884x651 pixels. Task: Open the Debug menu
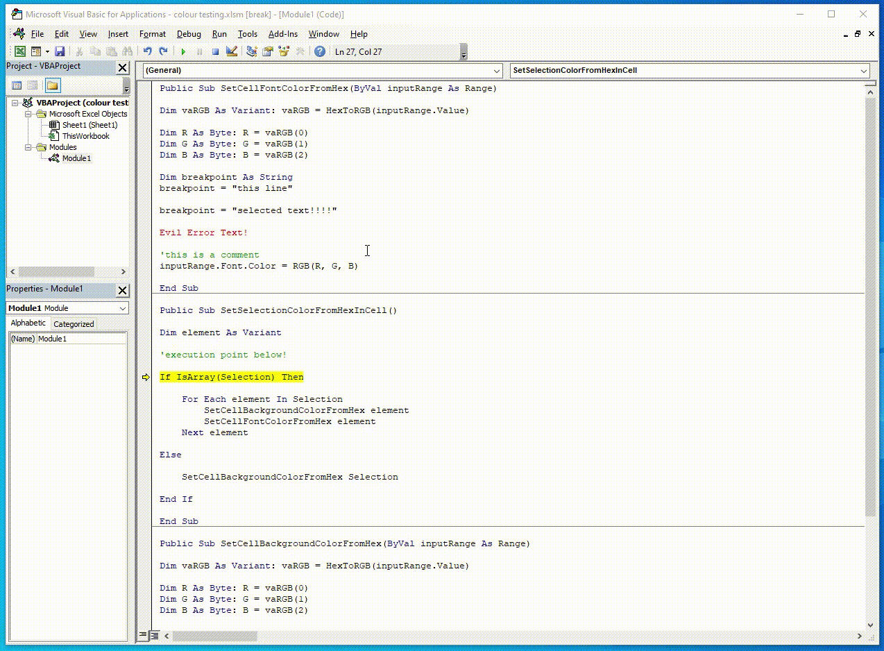(x=189, y=34)
